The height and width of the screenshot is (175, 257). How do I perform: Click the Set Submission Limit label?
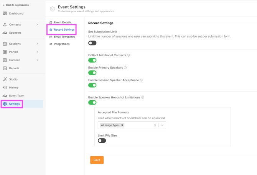click(103, 32)
